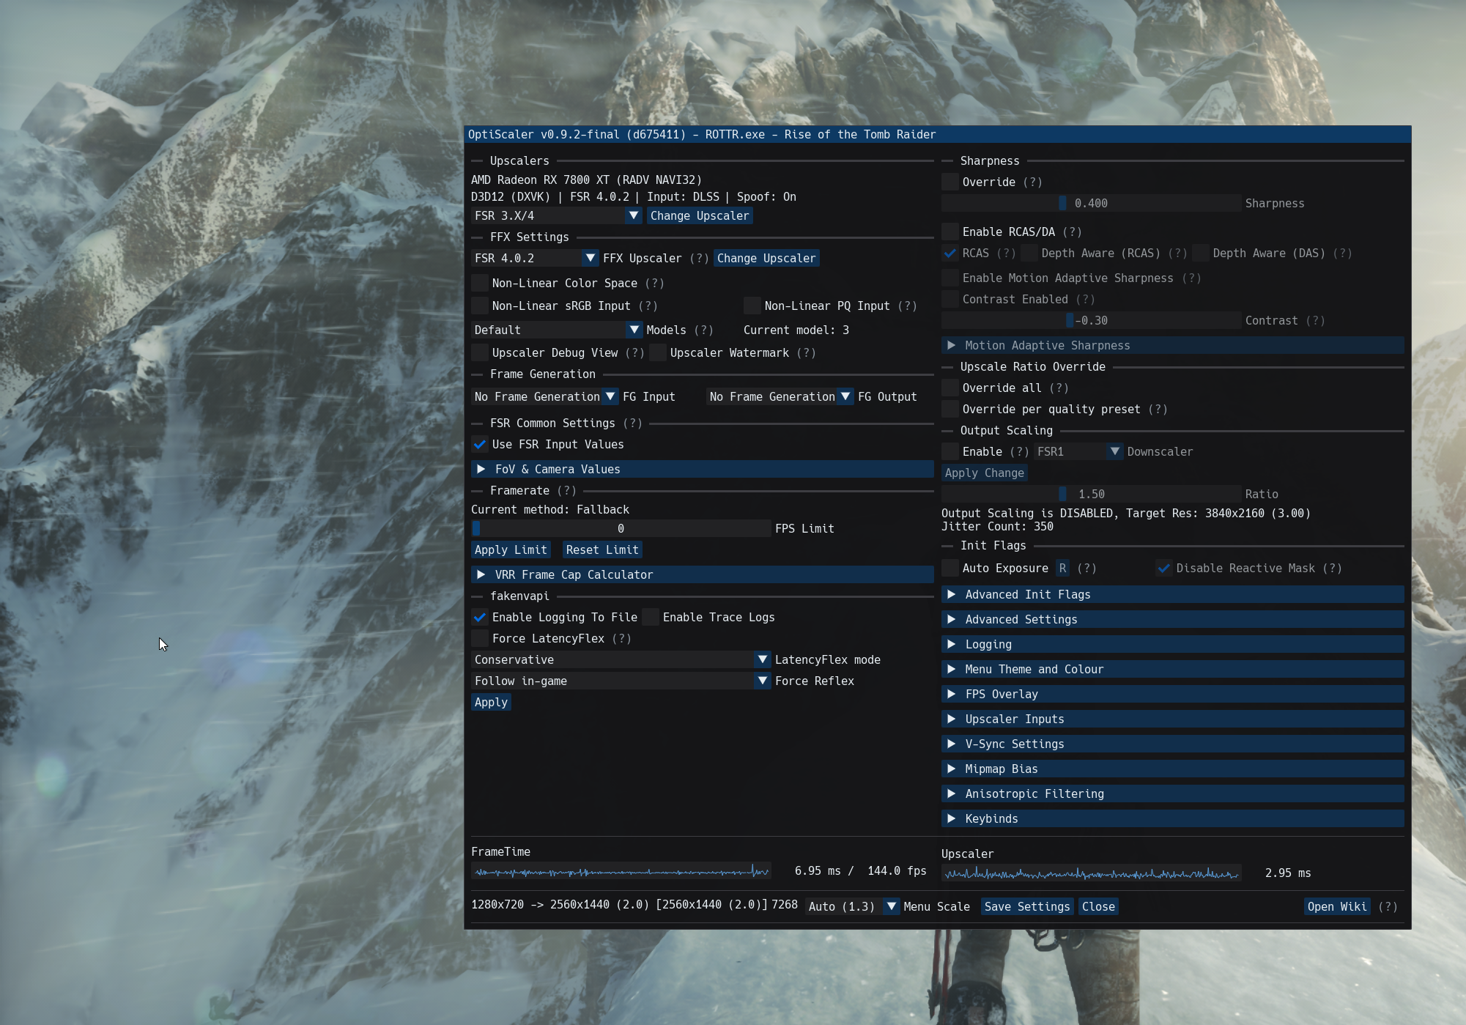Toggle Override all upscale ratio checkbox
The height and width of the screenshot is (1025, 1466).
tap(950, 388)
